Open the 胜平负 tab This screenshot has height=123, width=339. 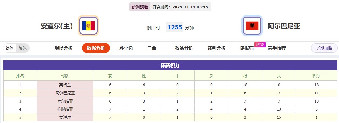tap(126, 48)
